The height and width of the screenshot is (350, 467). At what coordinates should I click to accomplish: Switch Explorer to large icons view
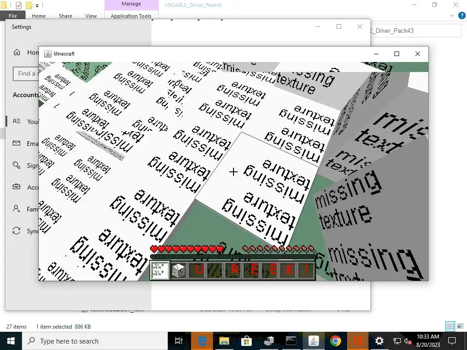coord(460,326)
